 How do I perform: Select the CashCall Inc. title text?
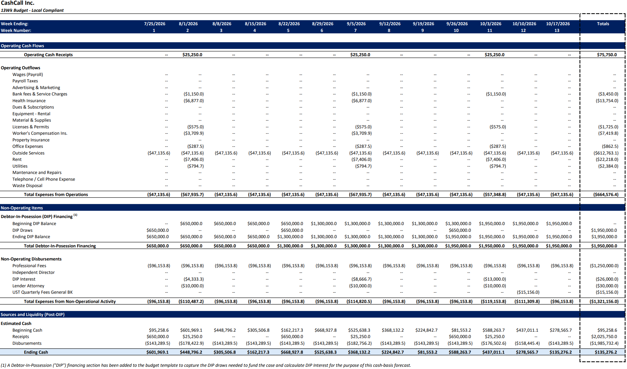tap(18, 3)
